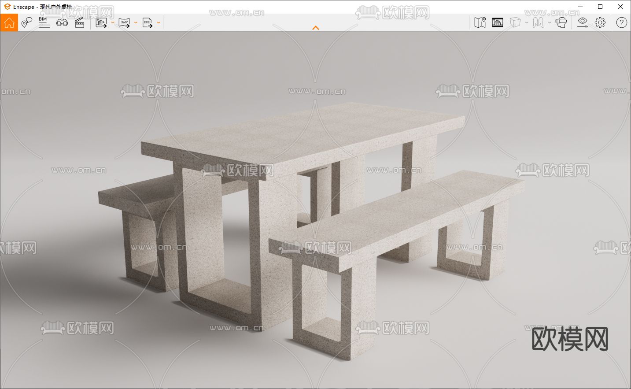Open view management binoculars icon

(62, 22)
